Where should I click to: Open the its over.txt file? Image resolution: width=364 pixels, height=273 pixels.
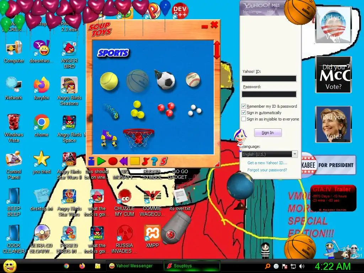180,199
